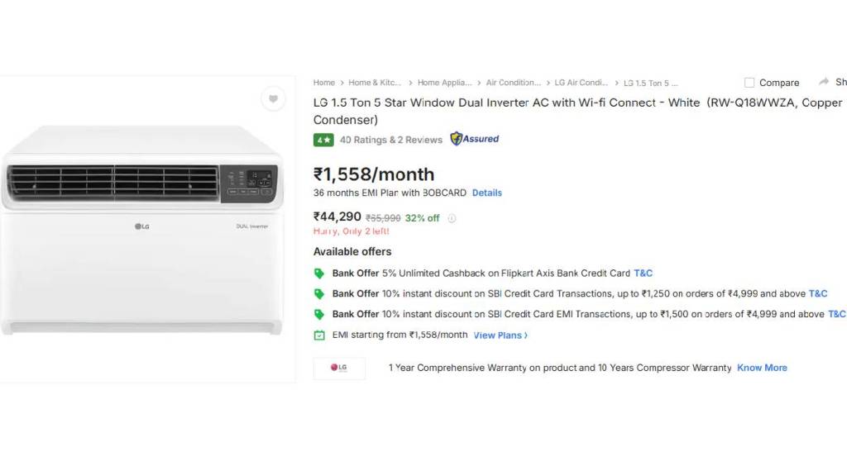Viewport: 847px width, 476px height.
Task: Expand View Plans for EMI options
Action: [x=500, y=336]
